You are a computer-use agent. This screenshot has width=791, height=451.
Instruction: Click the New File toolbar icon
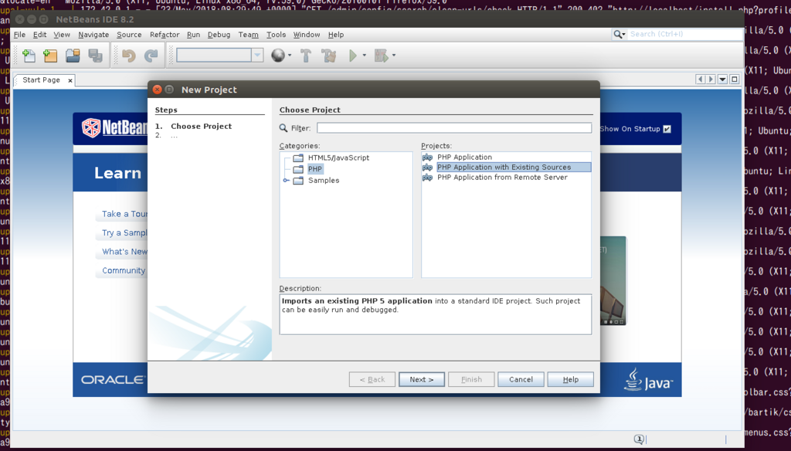[29, 55]
